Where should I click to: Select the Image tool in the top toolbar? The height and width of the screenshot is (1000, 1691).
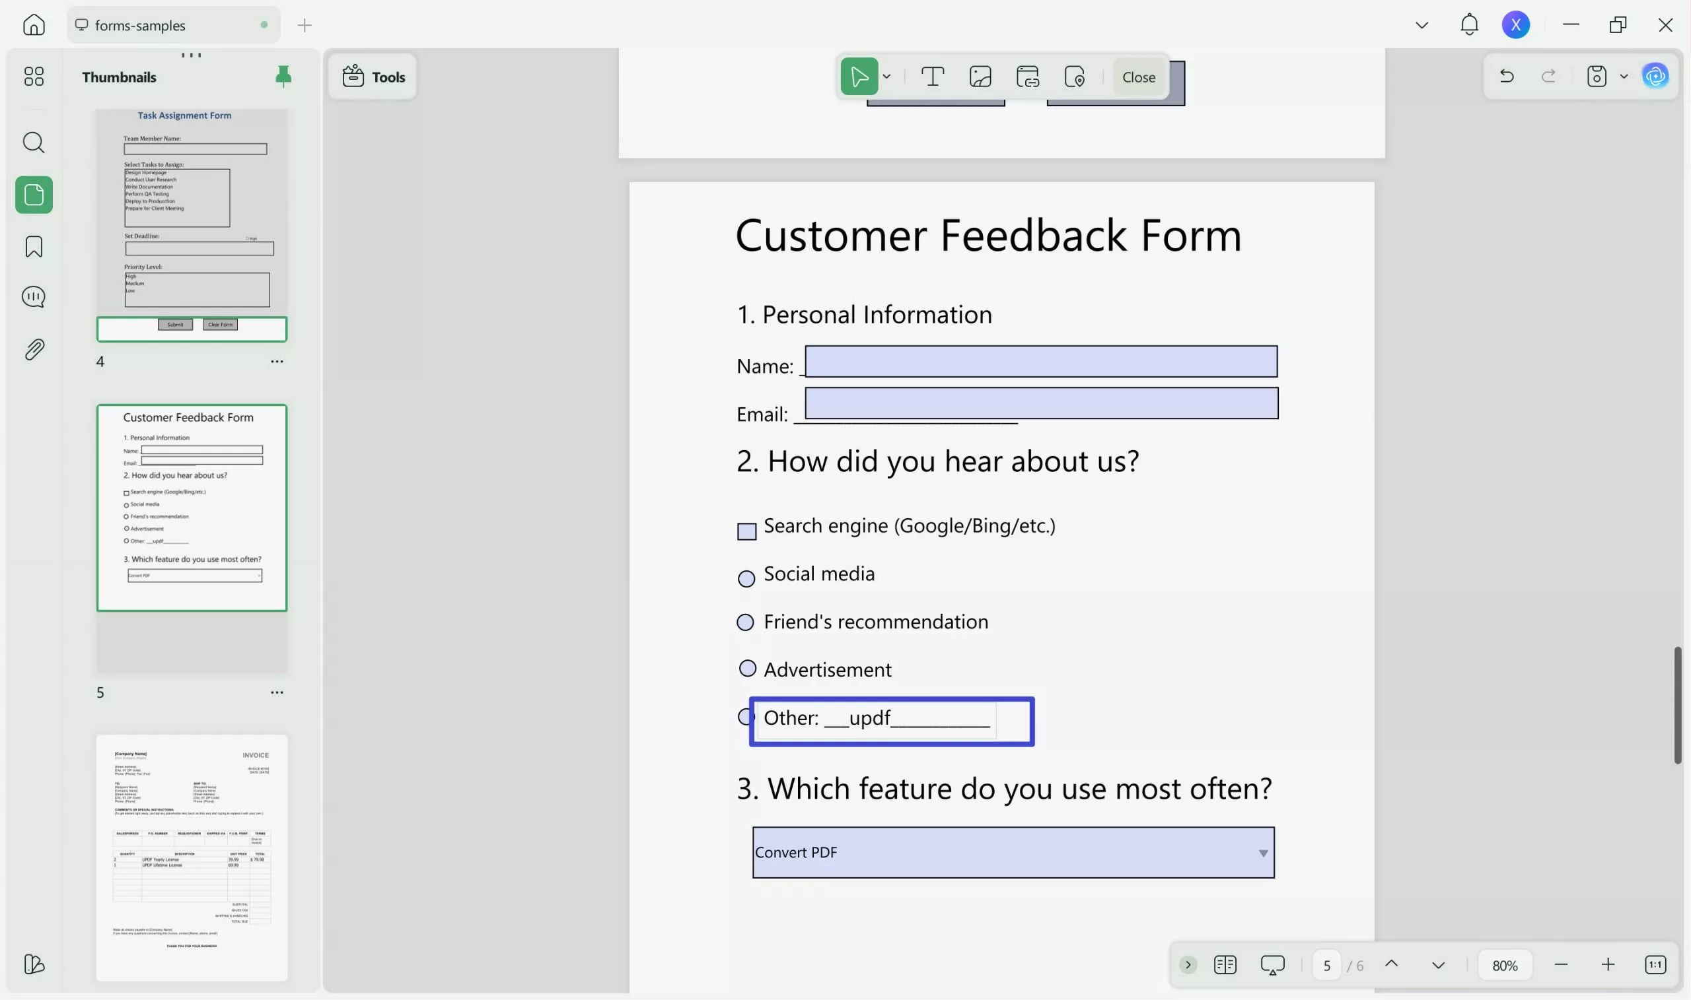point(979,76)
